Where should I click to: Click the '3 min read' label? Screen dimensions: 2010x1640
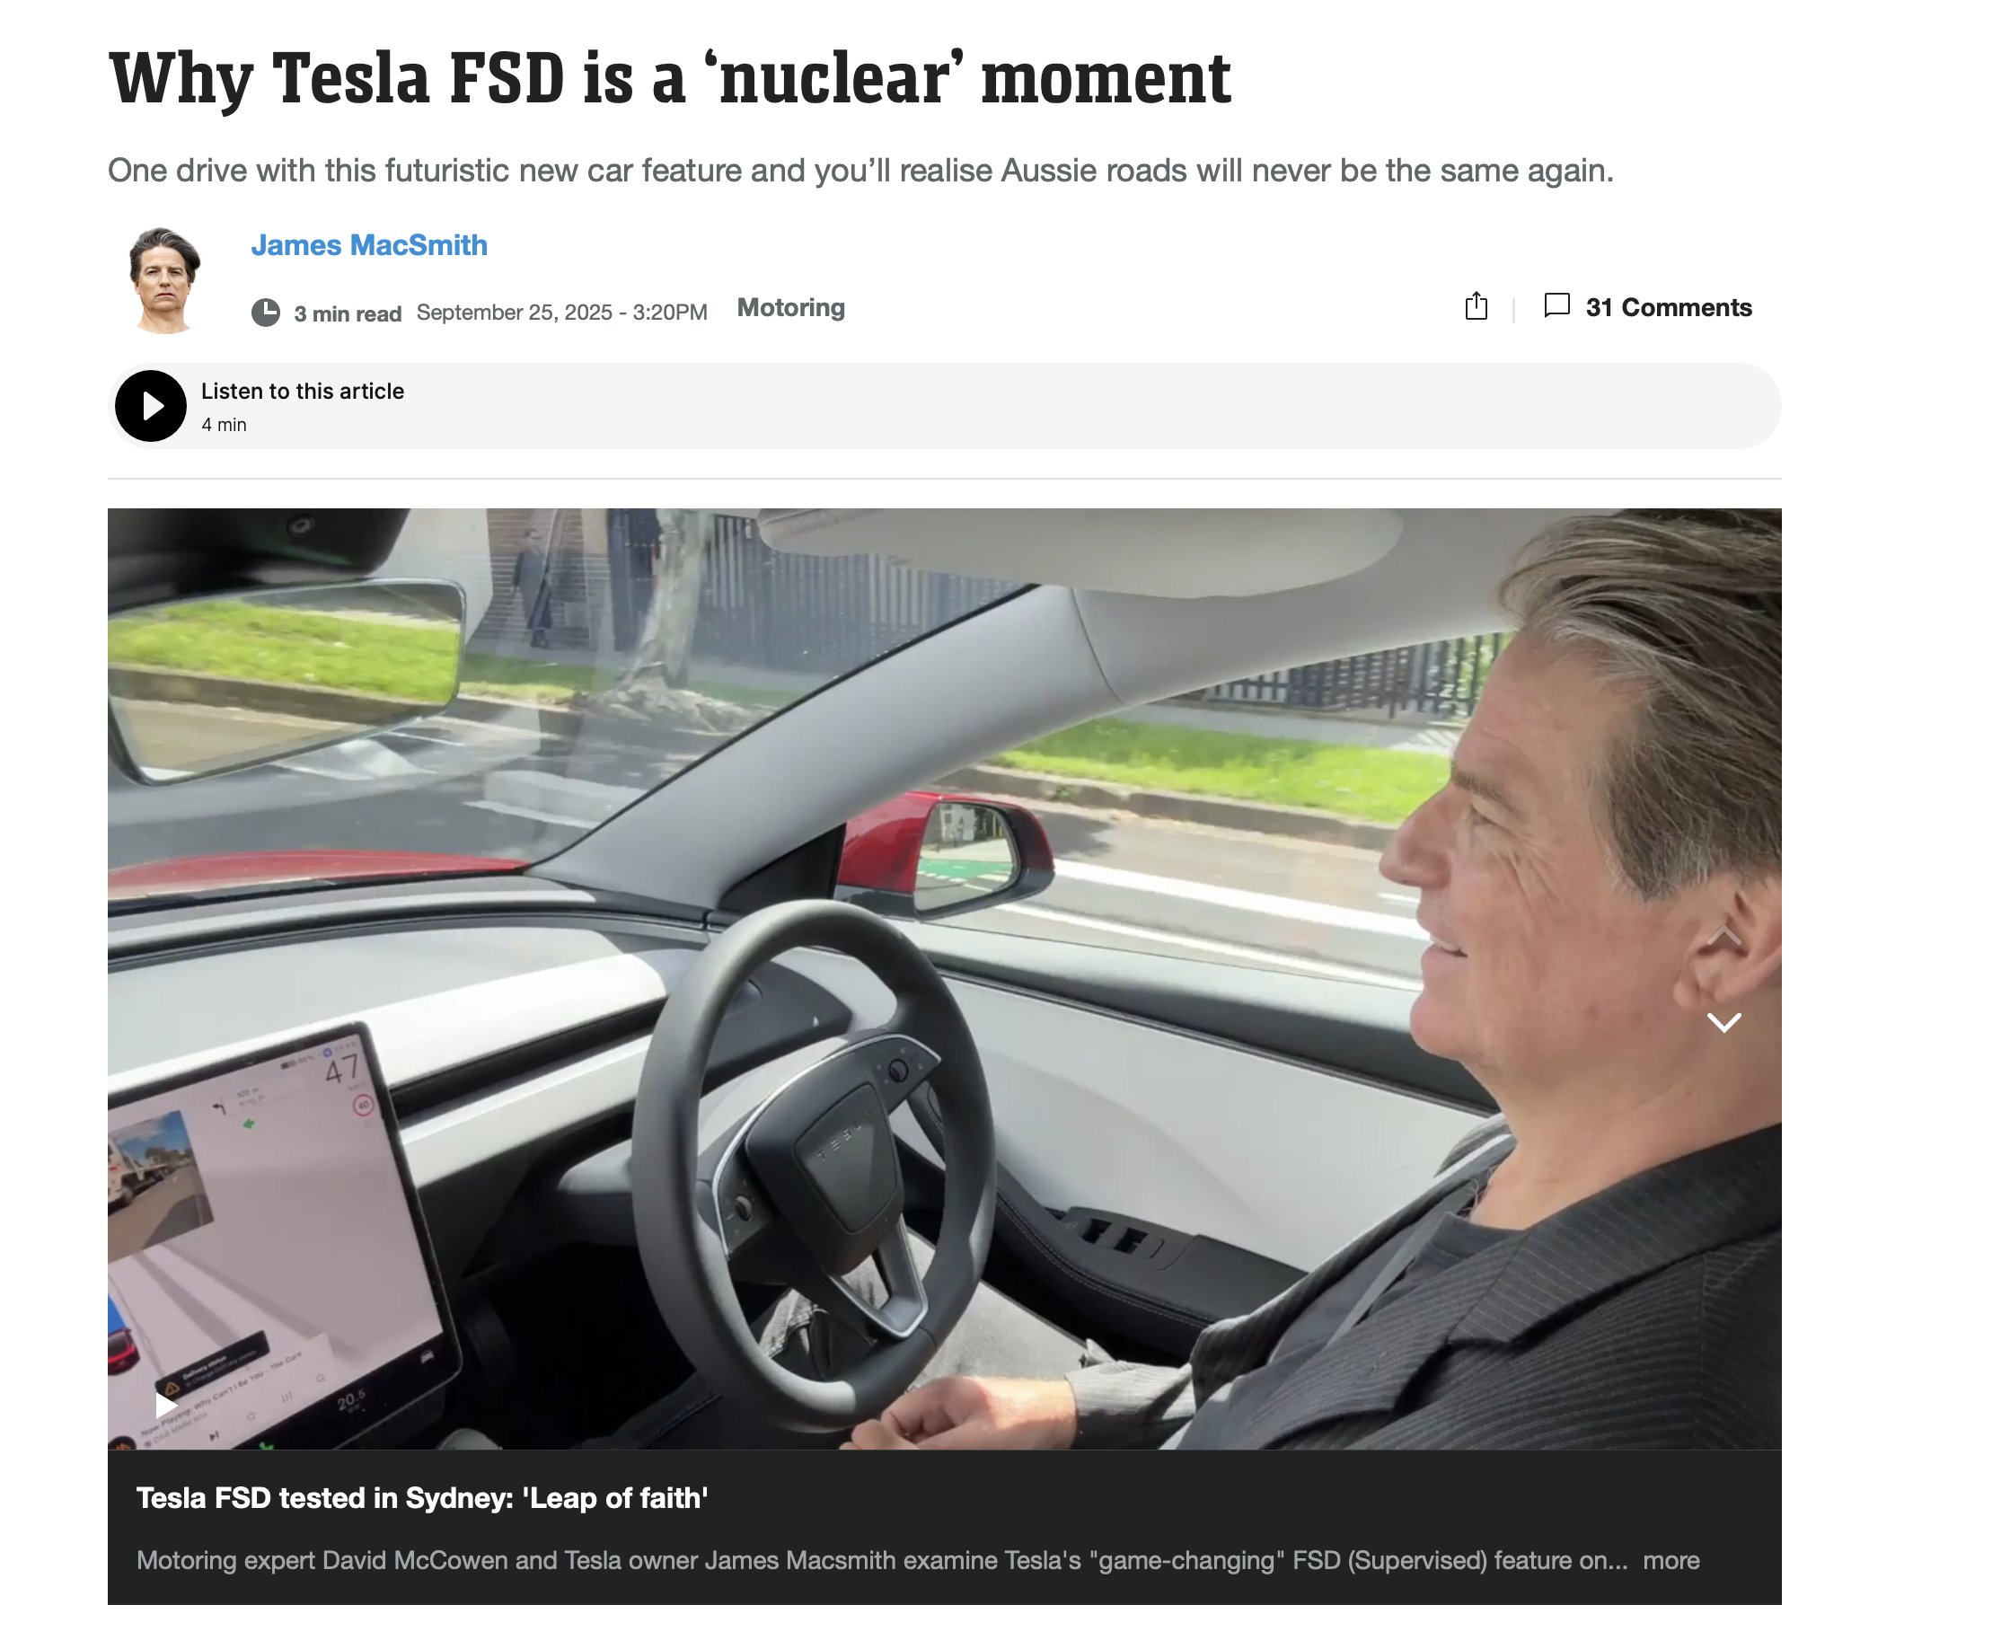tap(348, 313)
